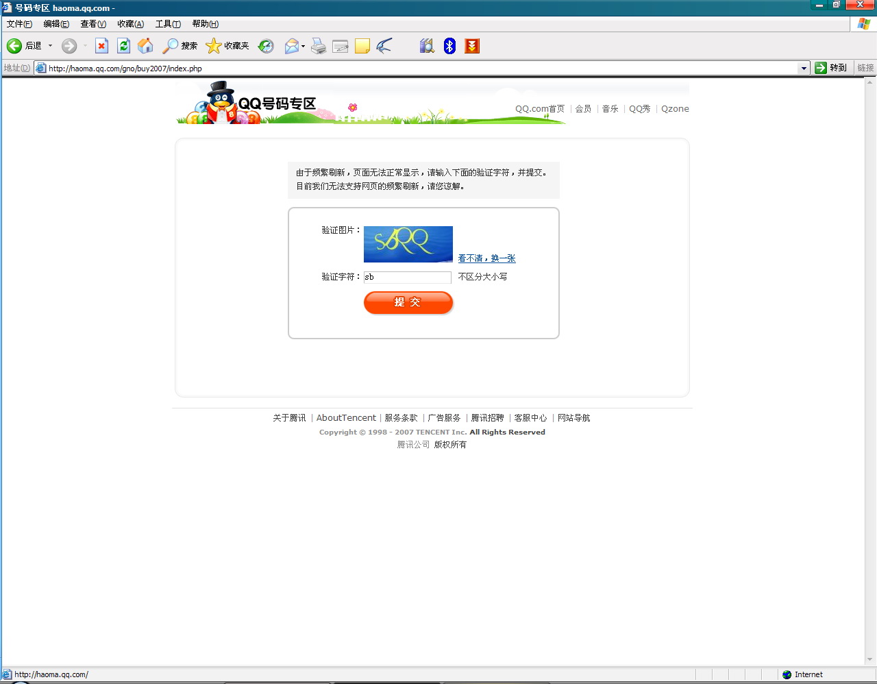Open the 客服中心 footer link
Screen dimensions: 877x684
(x=530, y=418)
